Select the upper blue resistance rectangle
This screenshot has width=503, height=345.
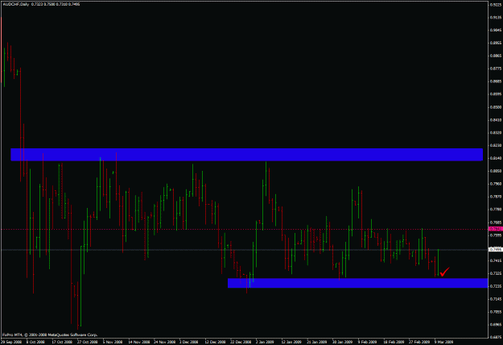(x=247, y=155)
